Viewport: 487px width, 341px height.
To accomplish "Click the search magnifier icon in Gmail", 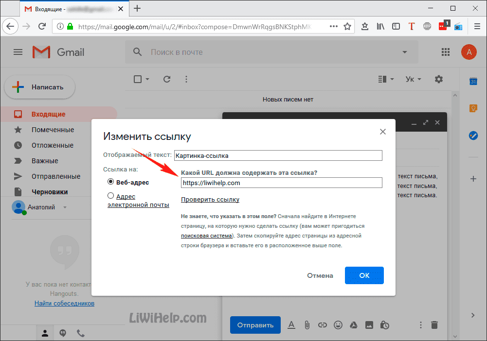I will click(137, 52).
